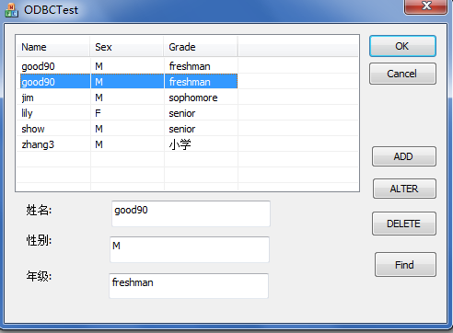The height and width of the screenshot is (333, 453).
Task: Focus the 性别 input field containing M
Action: pyautogui.click(x=190, y=249)
